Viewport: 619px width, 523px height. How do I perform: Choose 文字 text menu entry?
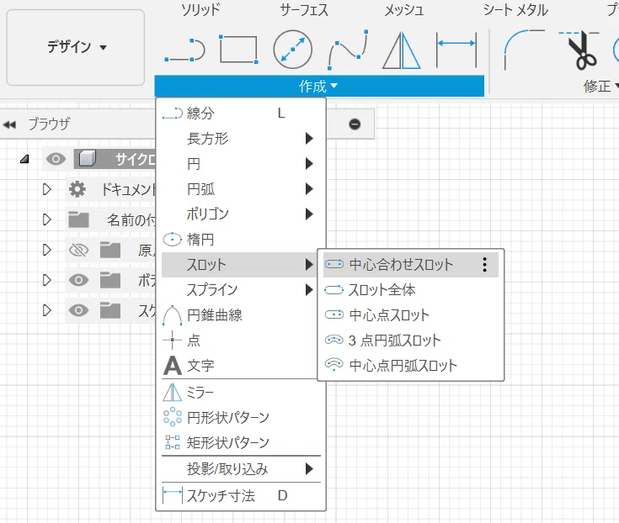click(241, 366)
